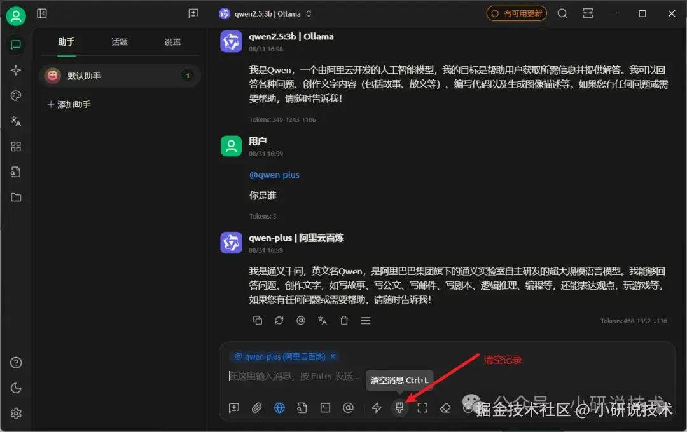Open settings via the gear icon
Image resolution: width=687 pixels, height=432 pixels.
pyautogui.click(x=16, y=414)
